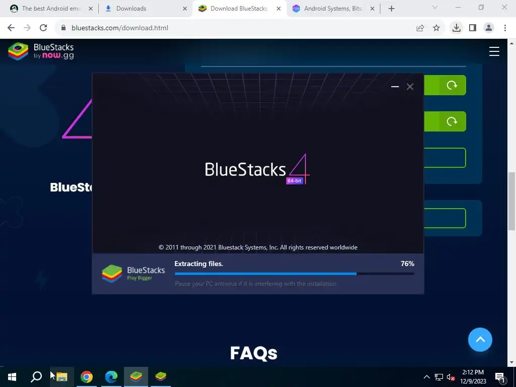
Task: Close the Downloads tab
Action: pos(185,9)
